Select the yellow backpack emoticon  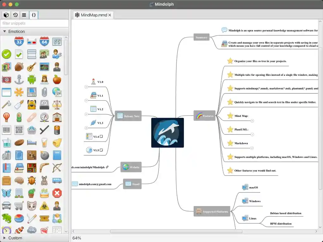pyautogui.click(x=32, y=105)
